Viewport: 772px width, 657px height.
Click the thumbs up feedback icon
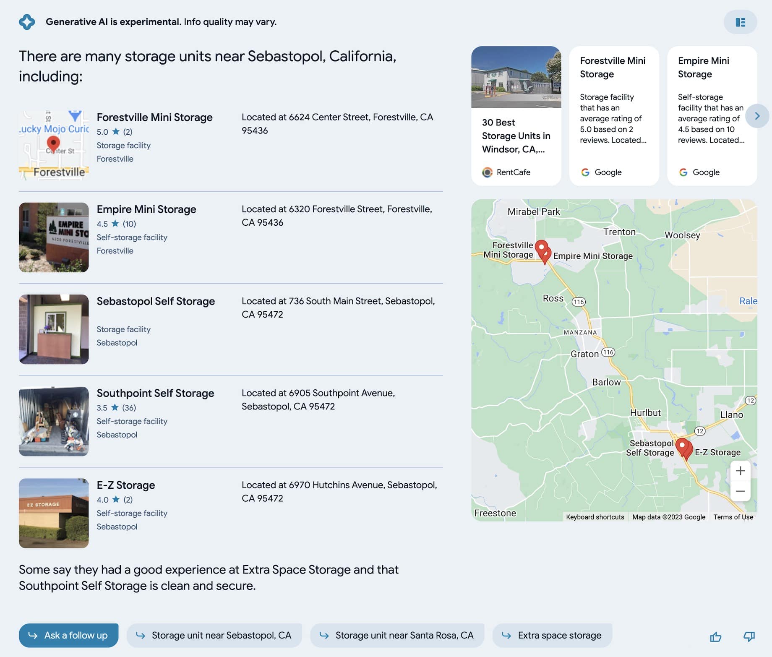[x=715, y=637]
